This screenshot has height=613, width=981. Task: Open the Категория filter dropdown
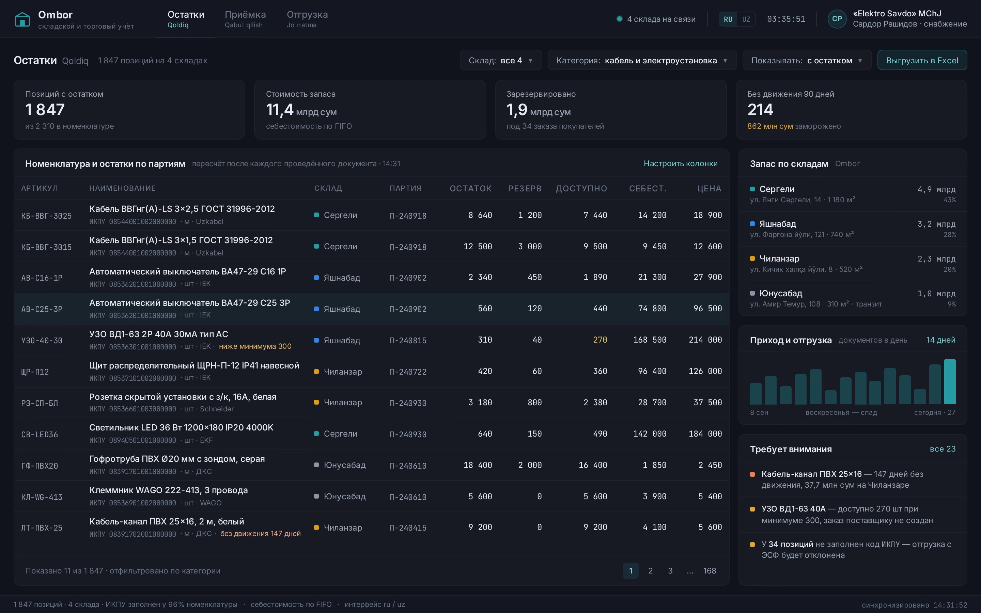(x=642, y=60)
